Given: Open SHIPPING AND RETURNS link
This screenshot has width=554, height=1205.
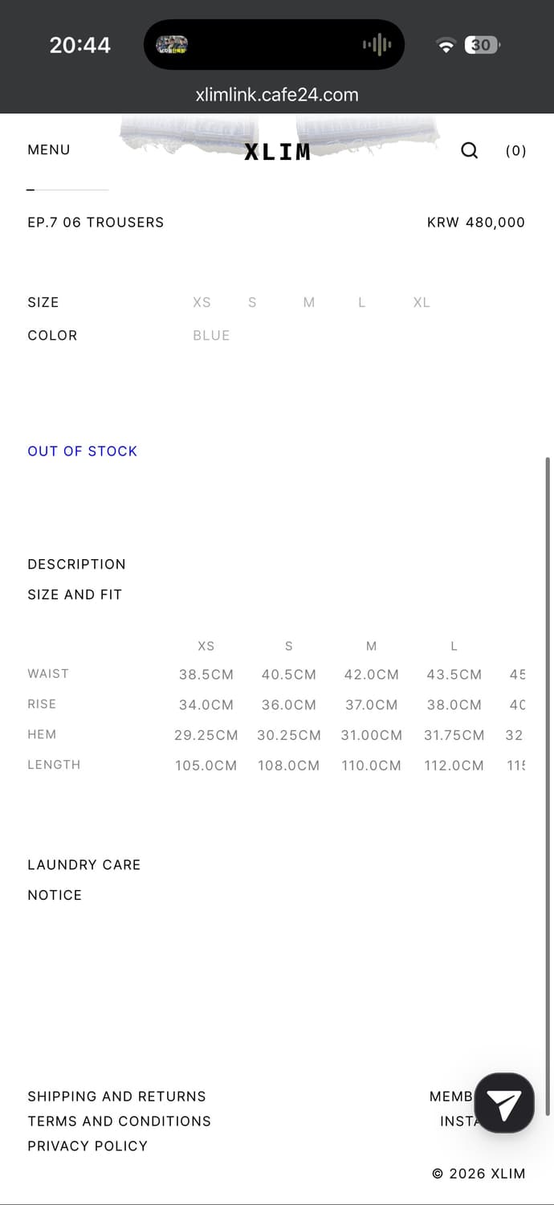Looking at the screenshot, I should pyautogui.click(x=116, y=1097).
